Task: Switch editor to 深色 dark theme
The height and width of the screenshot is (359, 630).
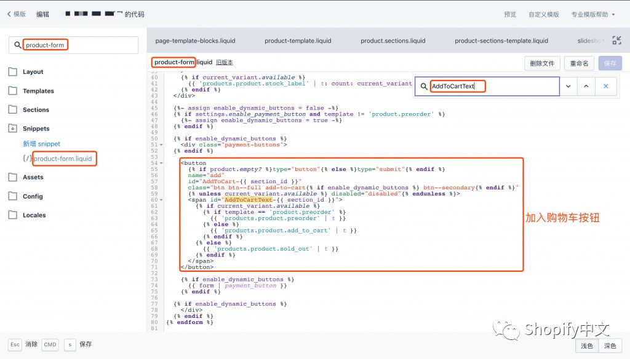Action: tap(610, 346)
